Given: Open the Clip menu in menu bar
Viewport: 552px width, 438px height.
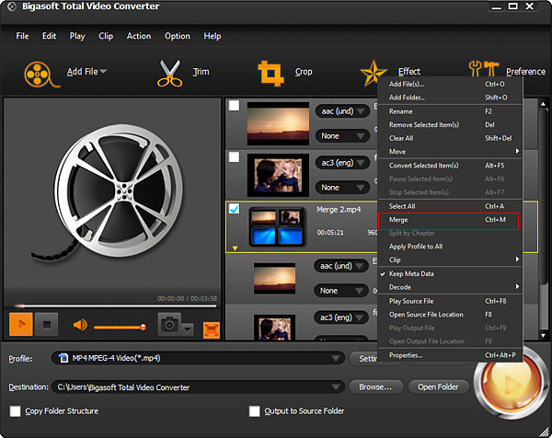Looking at the screenshot, I should [106, 36].
